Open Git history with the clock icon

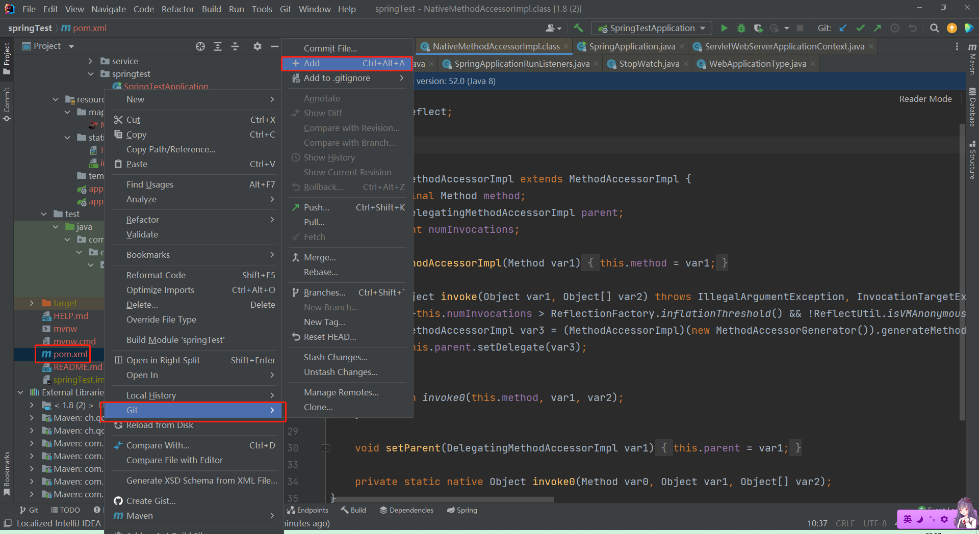[895, 28]
